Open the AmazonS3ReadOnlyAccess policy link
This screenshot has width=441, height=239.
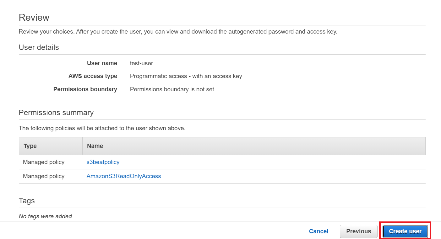(x=124, y=176)
